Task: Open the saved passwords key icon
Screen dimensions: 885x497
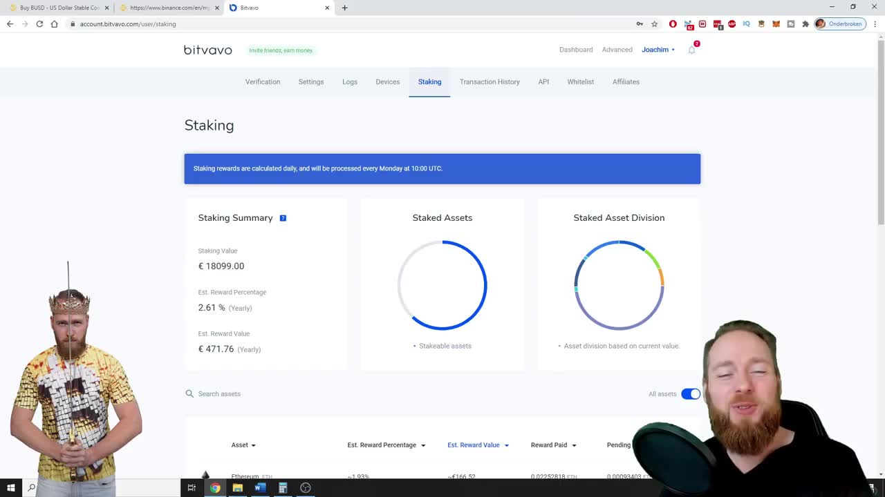Action: 640,23
